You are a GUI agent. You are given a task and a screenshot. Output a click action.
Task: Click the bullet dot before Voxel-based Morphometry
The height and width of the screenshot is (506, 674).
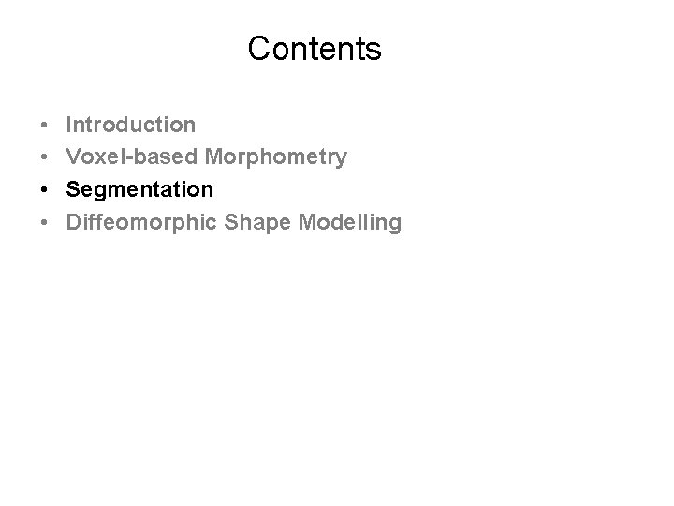pos(44,157)
